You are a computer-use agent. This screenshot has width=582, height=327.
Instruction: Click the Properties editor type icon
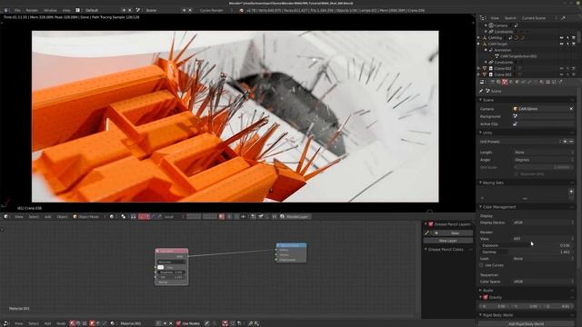(x=482, y=82)
